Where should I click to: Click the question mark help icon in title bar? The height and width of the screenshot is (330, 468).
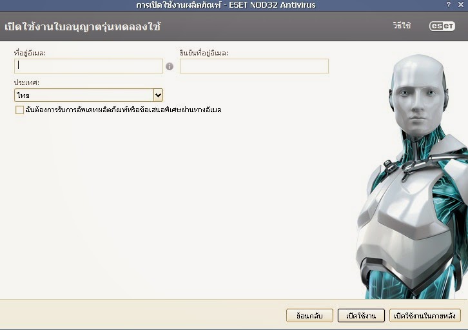coord(448,5)
